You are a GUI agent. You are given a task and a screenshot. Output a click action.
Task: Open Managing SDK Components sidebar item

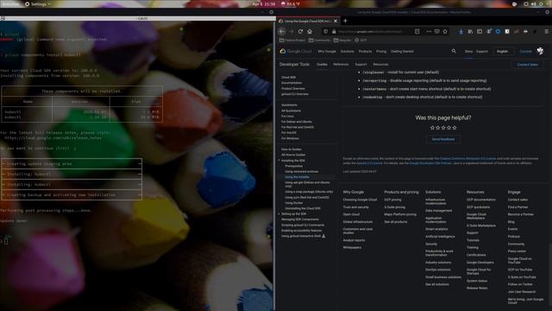[x=300, y=219]
